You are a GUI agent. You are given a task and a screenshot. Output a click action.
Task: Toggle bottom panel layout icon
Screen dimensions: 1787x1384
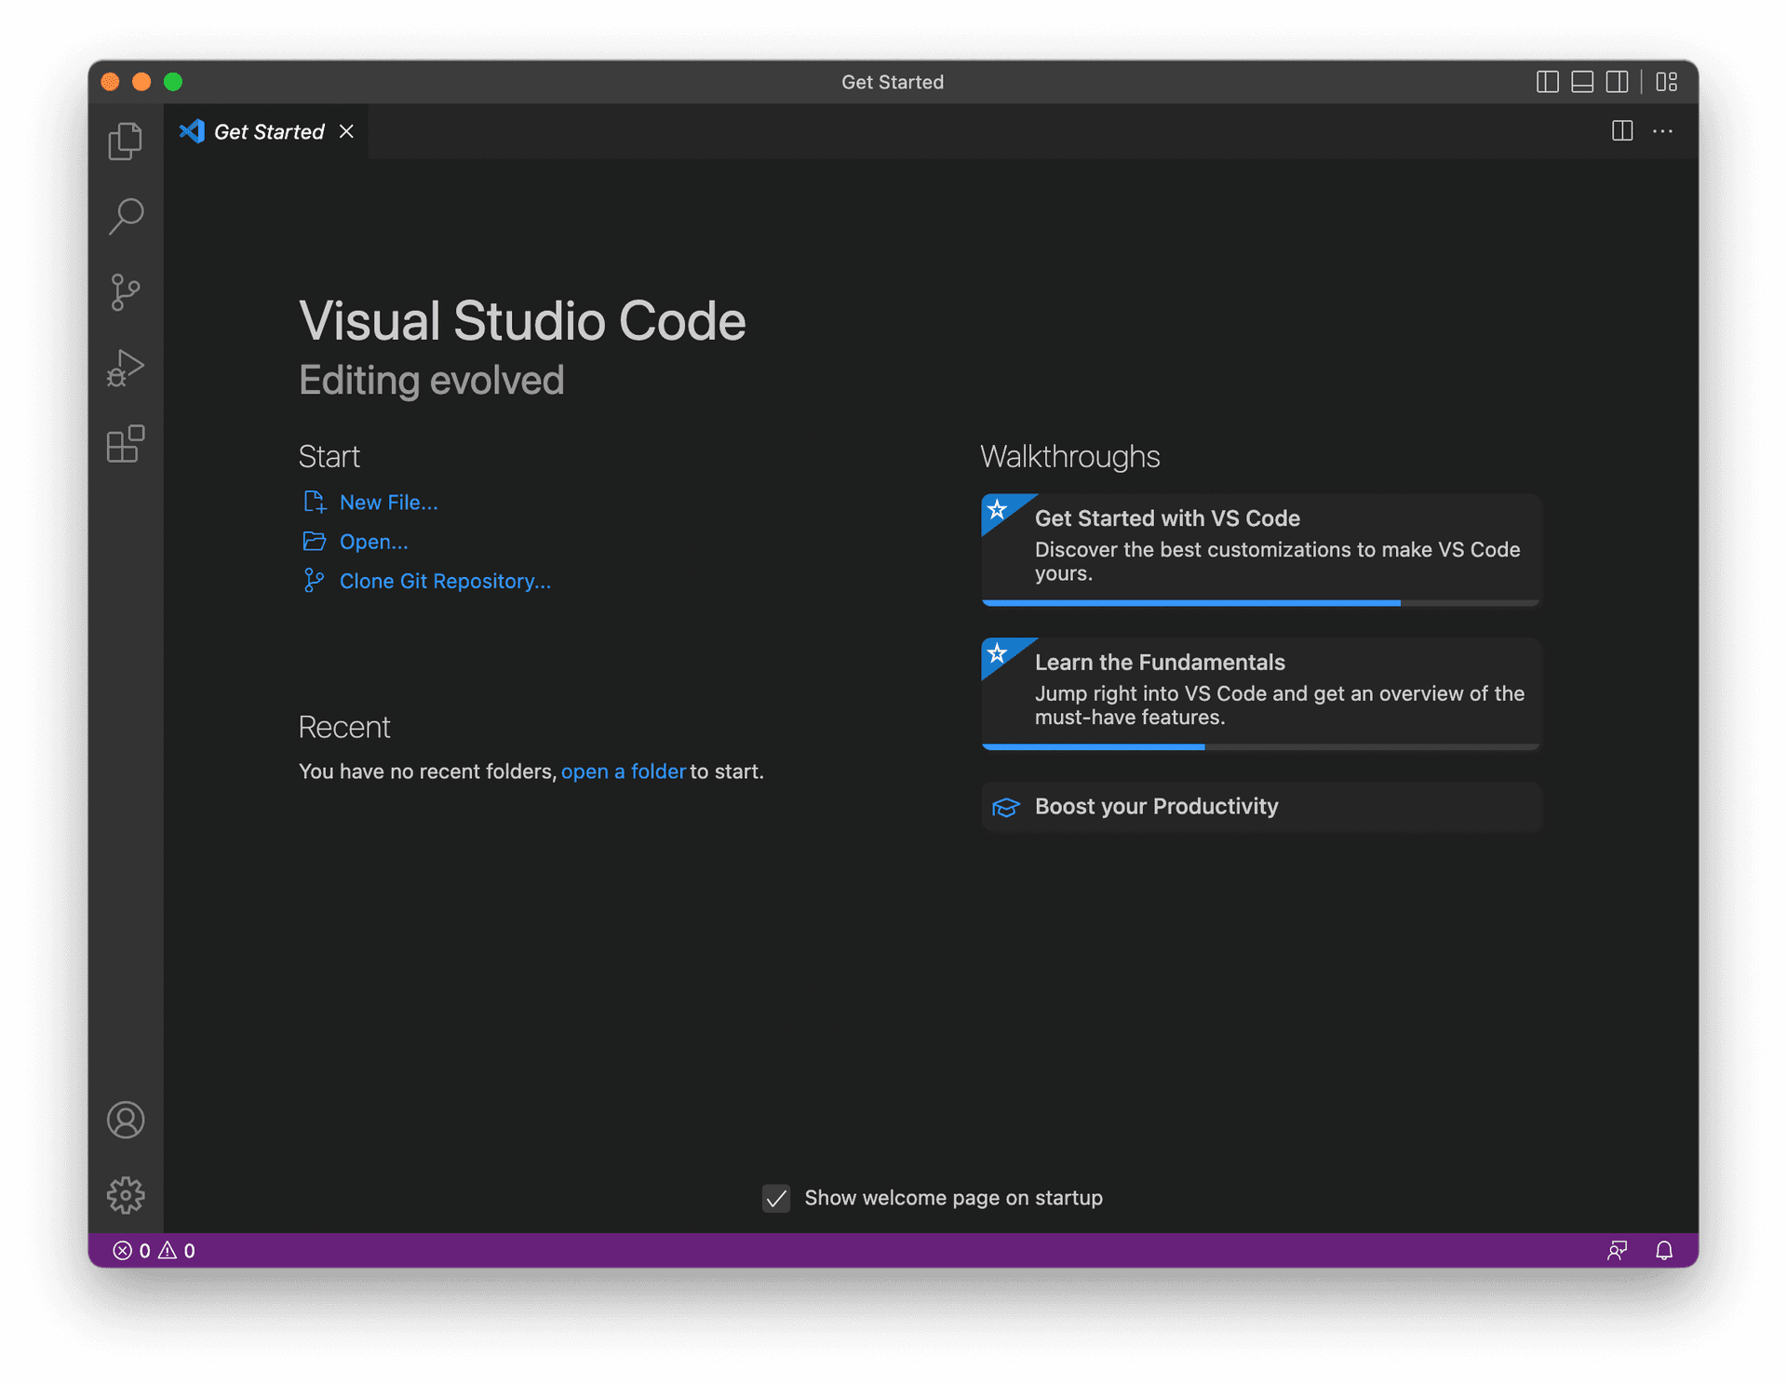(1582, 82)
